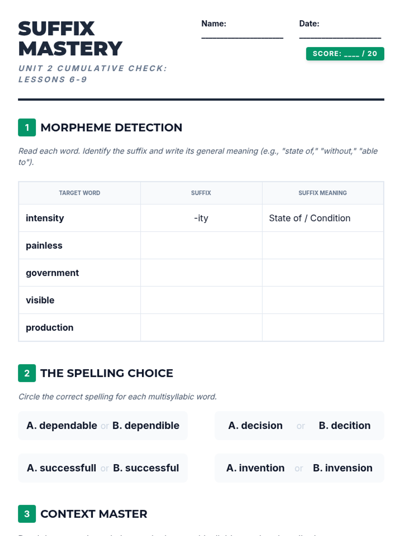Screen dimensions: 402x536
Task: Click the suffix meaning cell for production
Action: [323, 328]
